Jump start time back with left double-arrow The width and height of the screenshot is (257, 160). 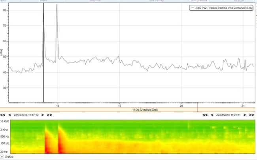pyautogui.click(x=3, y=115)
